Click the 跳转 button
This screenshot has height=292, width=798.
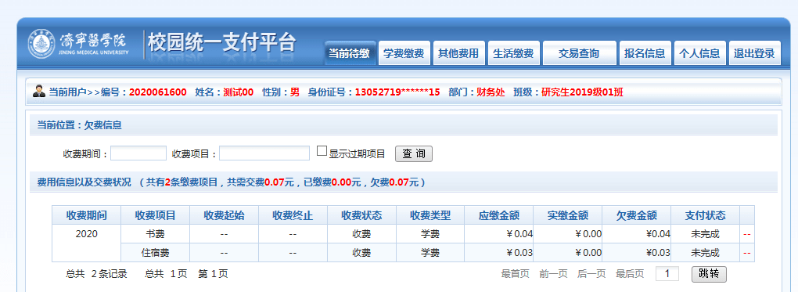[709, 274]
